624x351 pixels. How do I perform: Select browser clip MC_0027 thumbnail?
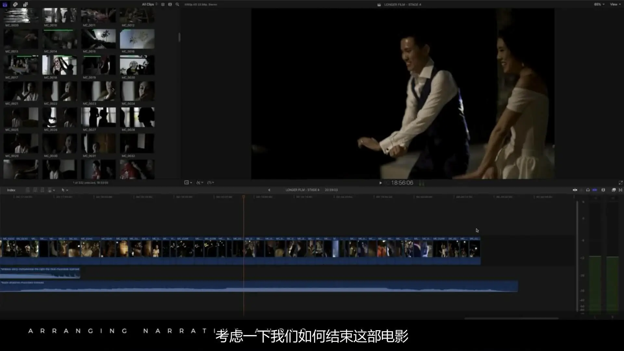coord(98,117)
